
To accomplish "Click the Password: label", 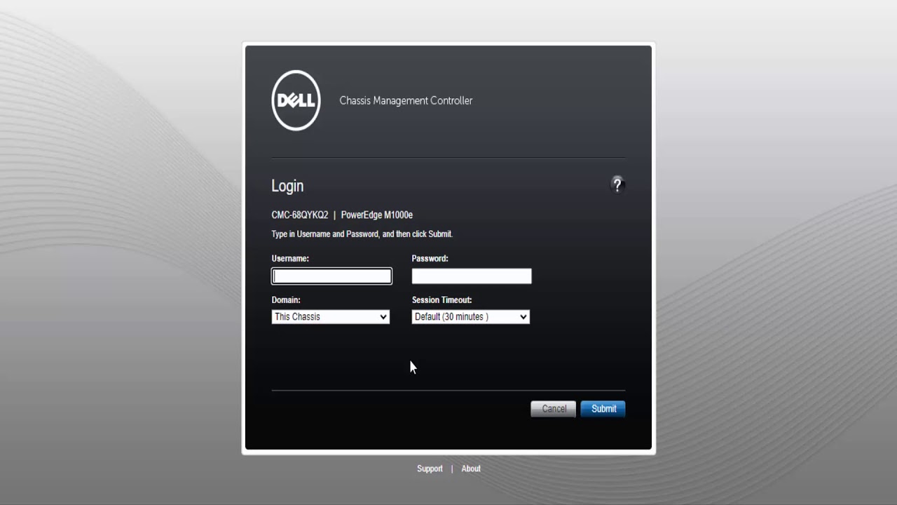I will [x=430, y=259].
